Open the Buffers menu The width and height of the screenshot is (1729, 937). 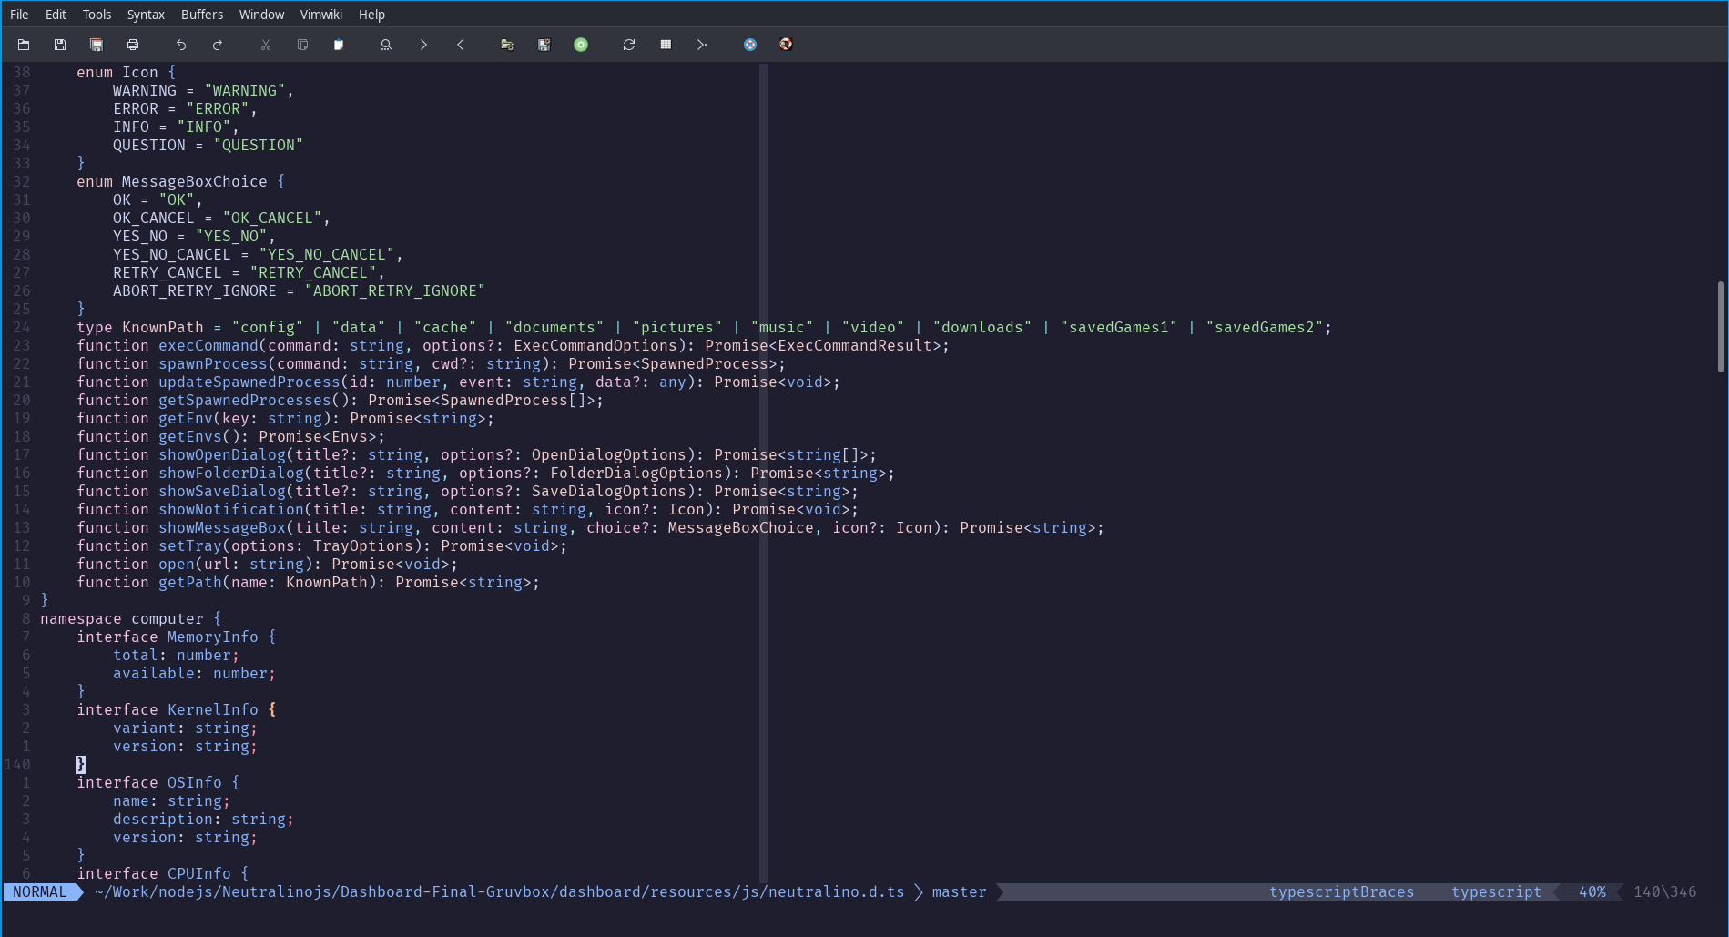(202, 15)
